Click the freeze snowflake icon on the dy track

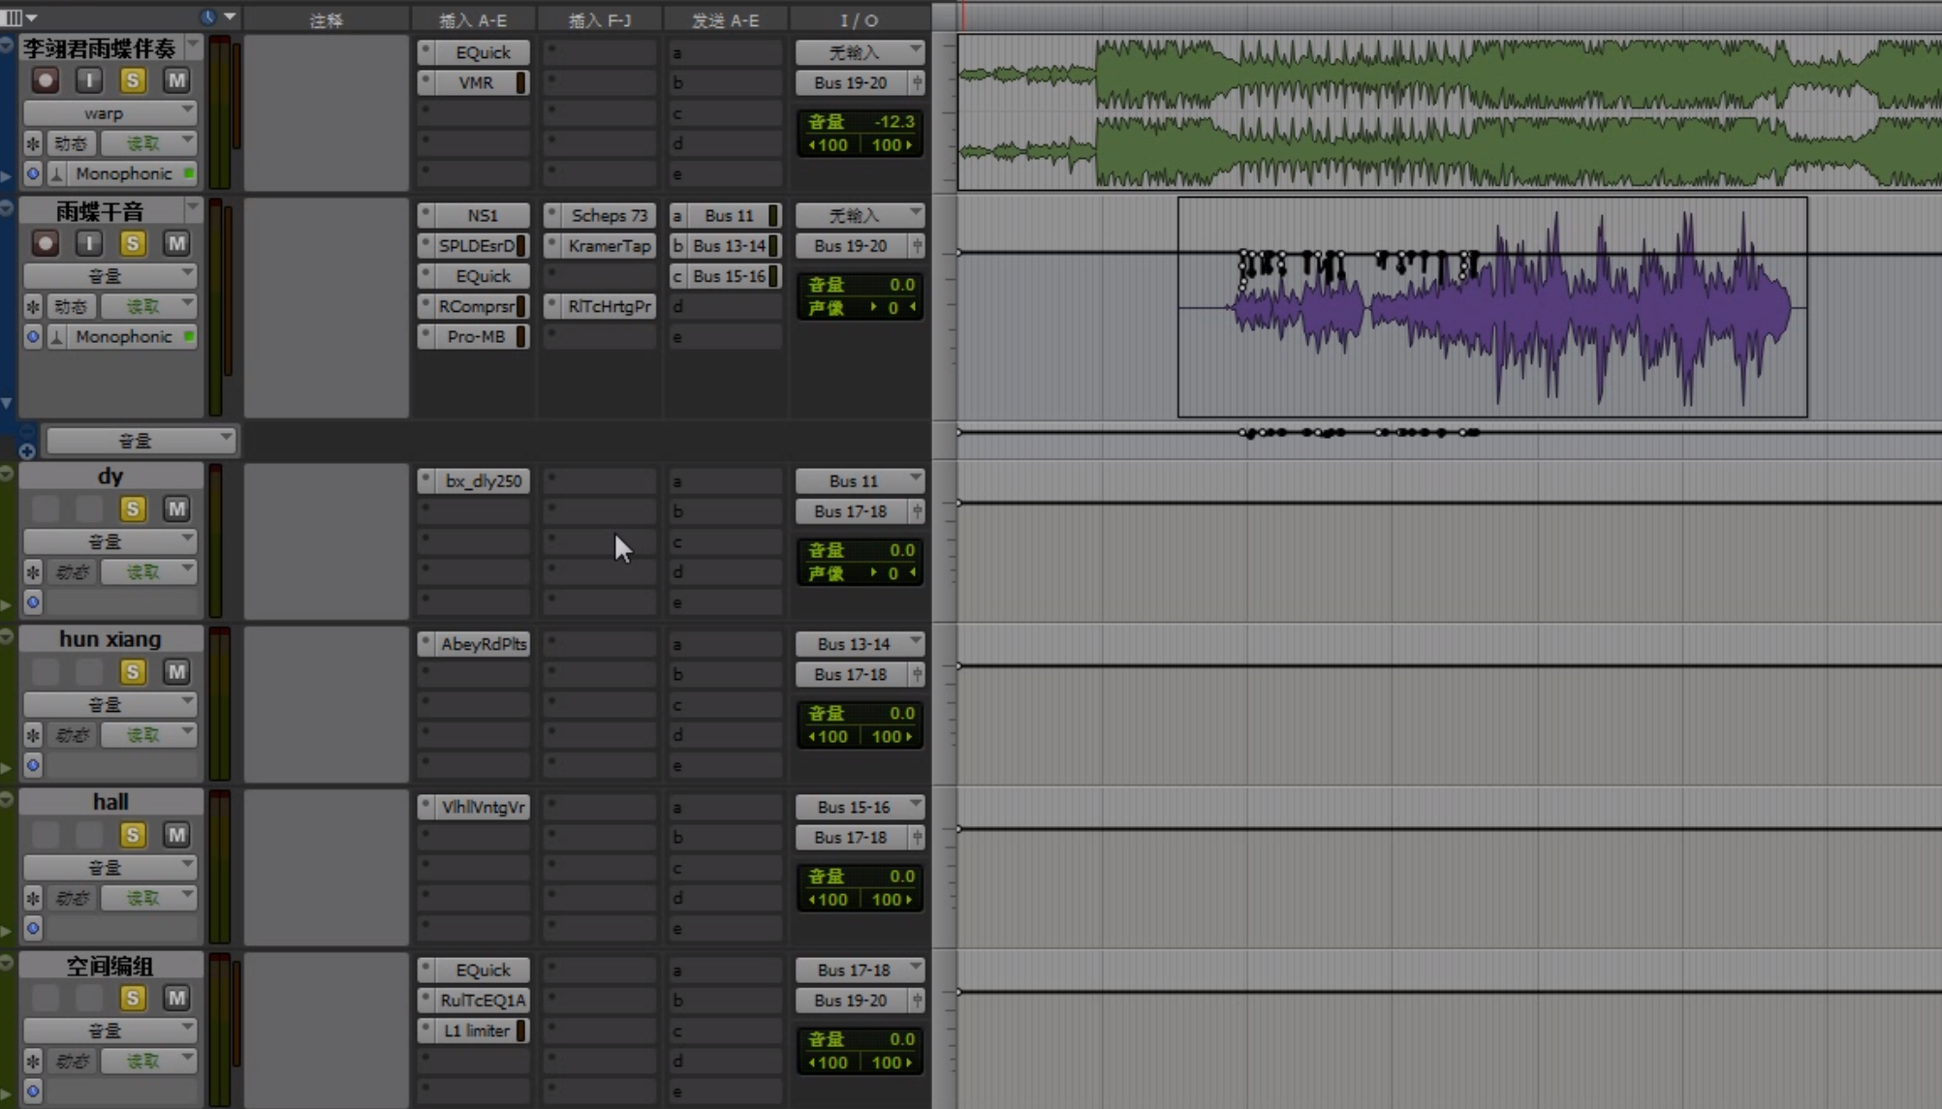33,571
